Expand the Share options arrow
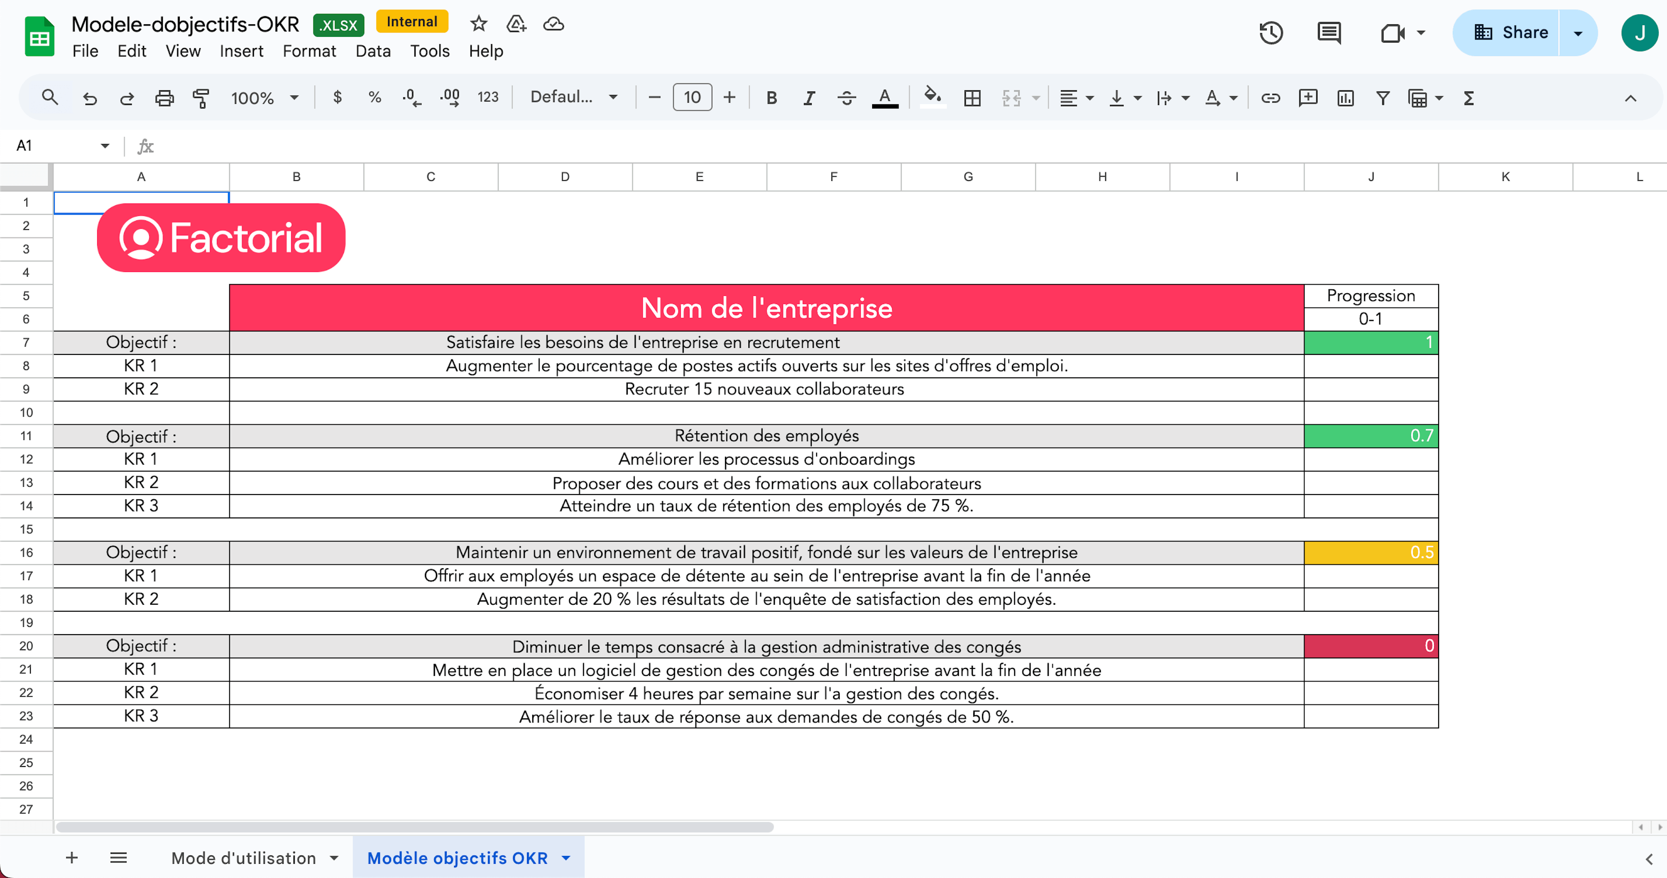The image size is (1667, 878). point(1578,33)
